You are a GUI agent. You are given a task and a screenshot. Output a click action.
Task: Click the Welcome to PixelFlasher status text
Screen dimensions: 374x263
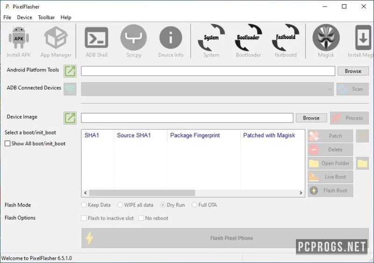[x=36, y=258]
